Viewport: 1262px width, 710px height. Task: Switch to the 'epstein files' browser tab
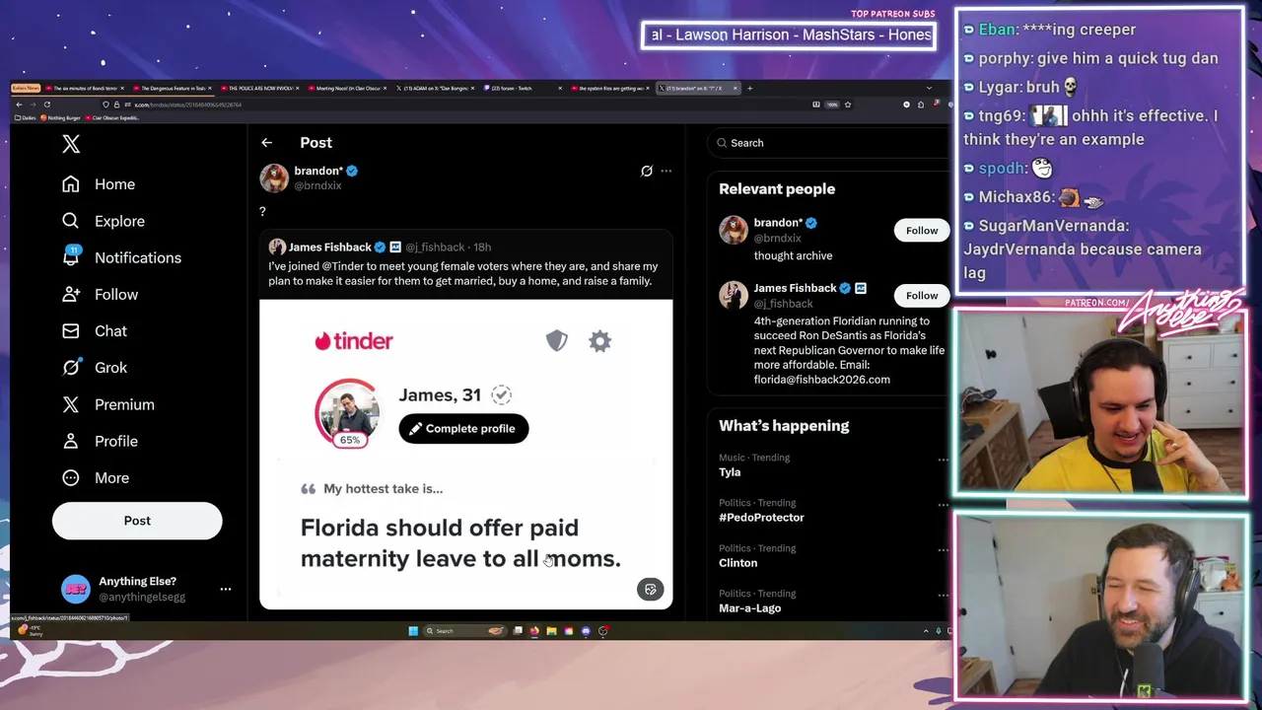[x=609, y=89]
